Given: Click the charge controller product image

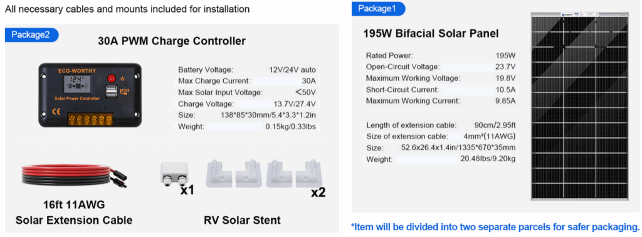Looking at the screenshot, I should [90, 95].
